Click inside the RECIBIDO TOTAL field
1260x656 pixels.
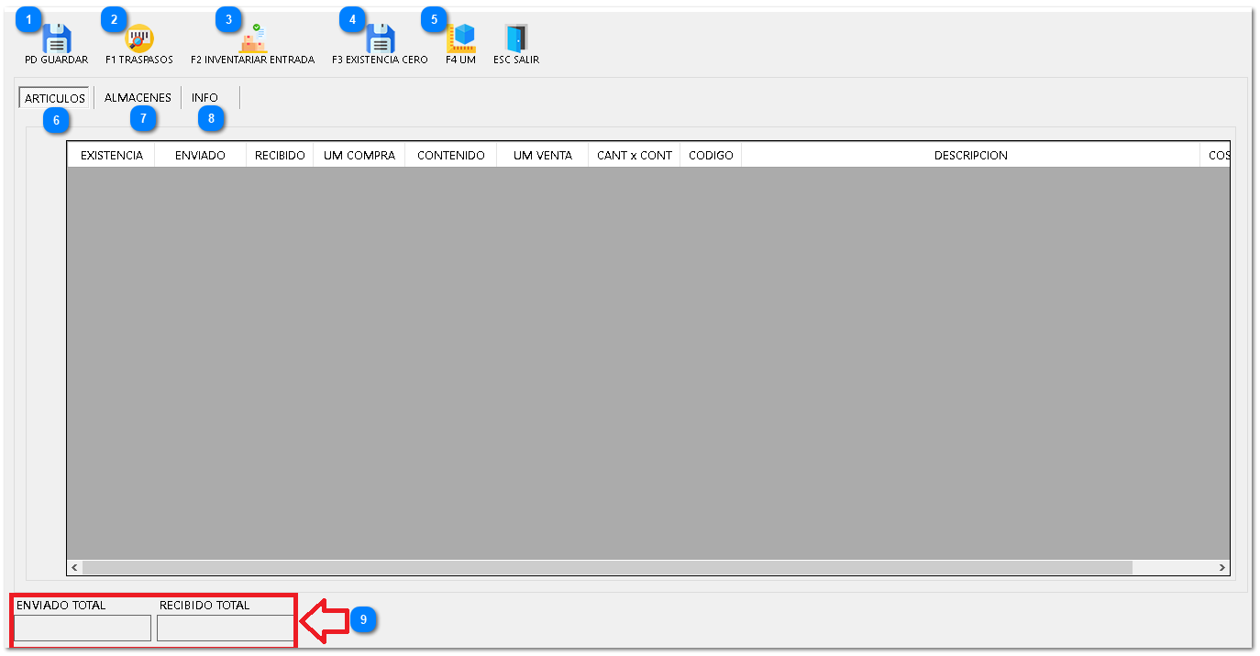(x=225, y=628)
